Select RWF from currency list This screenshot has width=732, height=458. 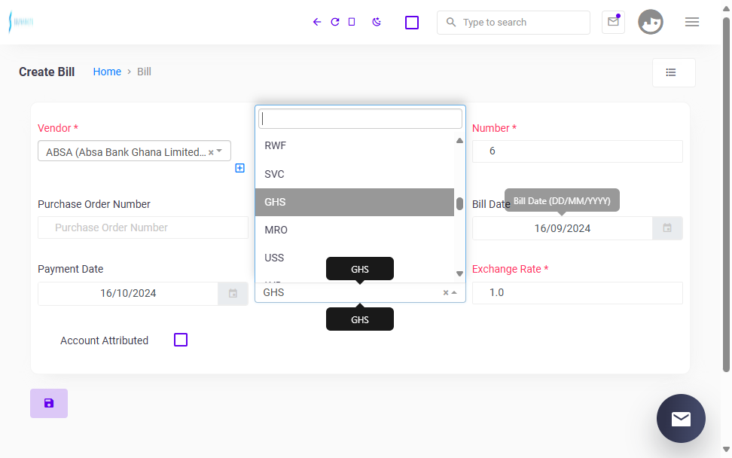[x=355, y=145]
